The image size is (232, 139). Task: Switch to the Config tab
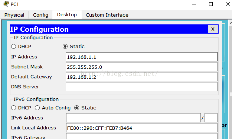point(40,15)
